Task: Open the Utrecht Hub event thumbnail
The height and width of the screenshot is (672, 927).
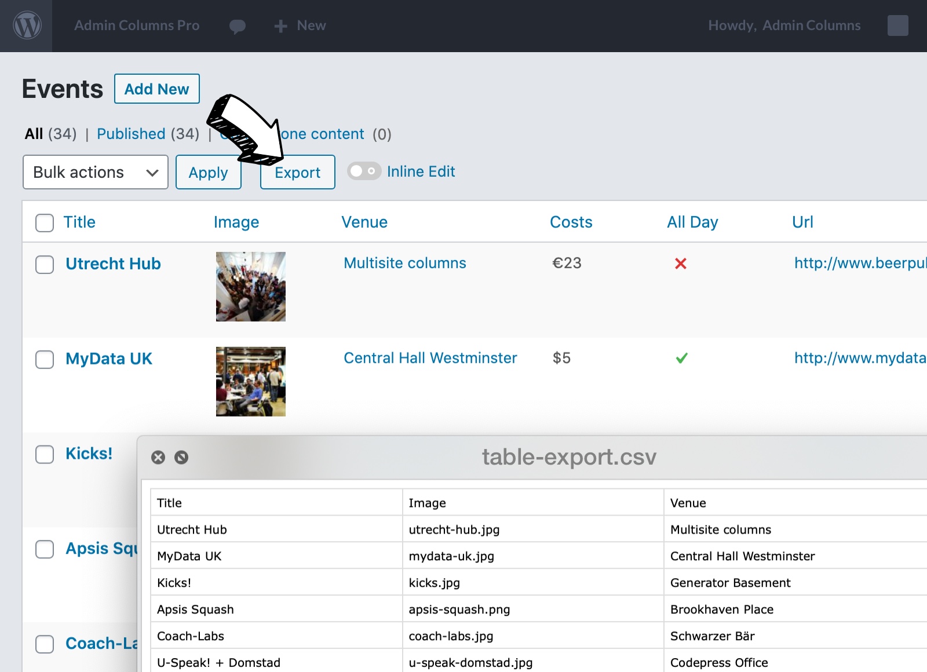Action: coord(250,287)
